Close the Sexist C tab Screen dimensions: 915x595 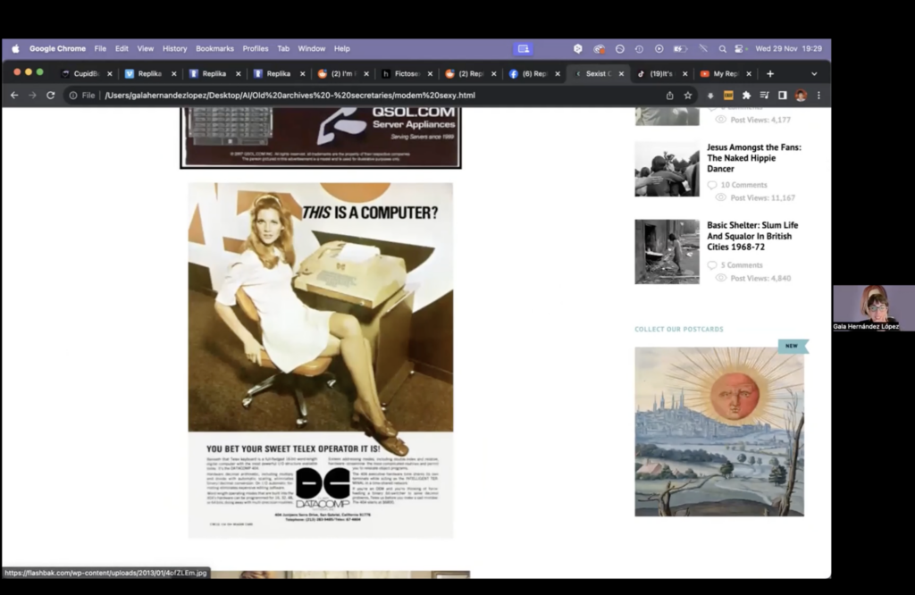coord(621,74)
